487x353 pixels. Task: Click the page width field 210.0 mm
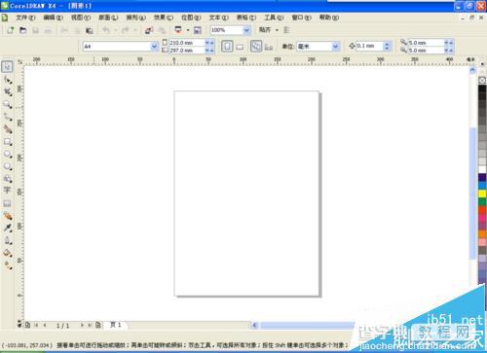(x=187, y=43)
